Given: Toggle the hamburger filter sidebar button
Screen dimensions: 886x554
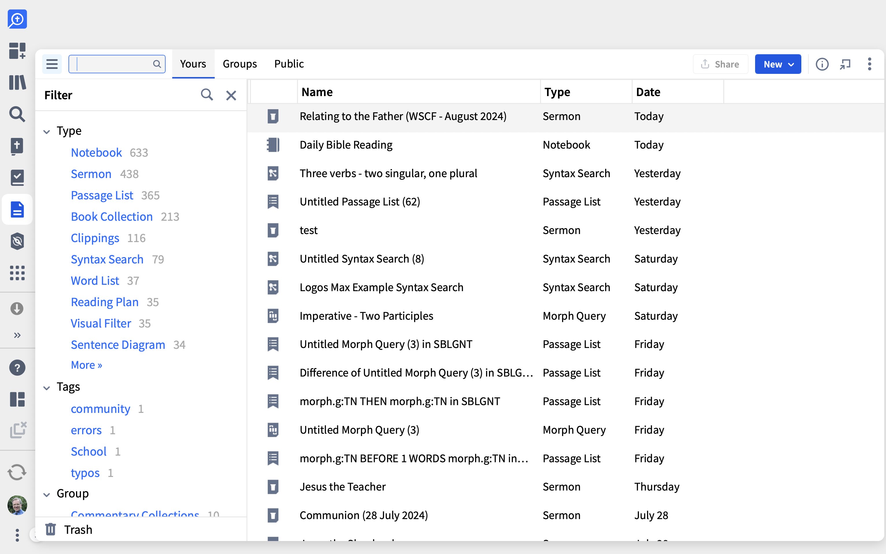Looking at the screenshot, I should (x=52, y=64).
